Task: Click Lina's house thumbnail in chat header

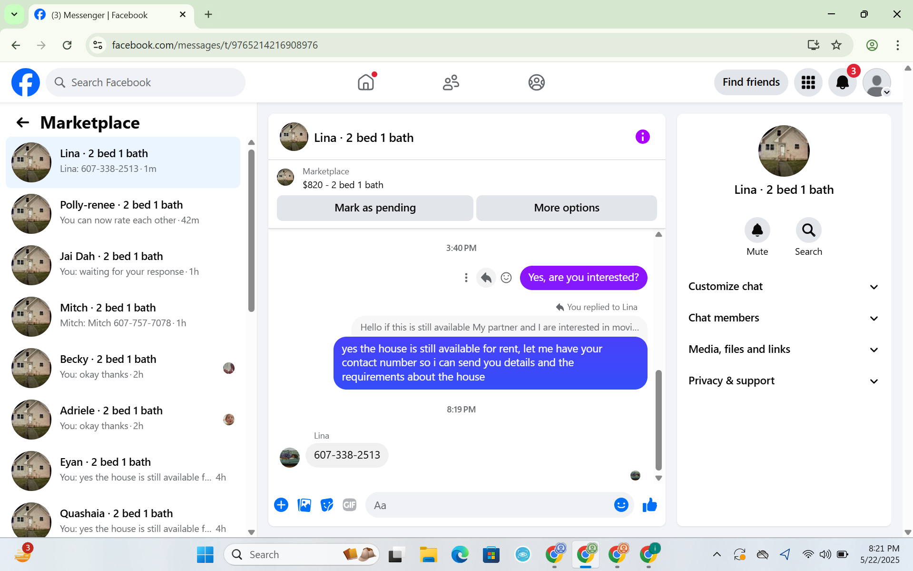Action: tap(294, 137)
